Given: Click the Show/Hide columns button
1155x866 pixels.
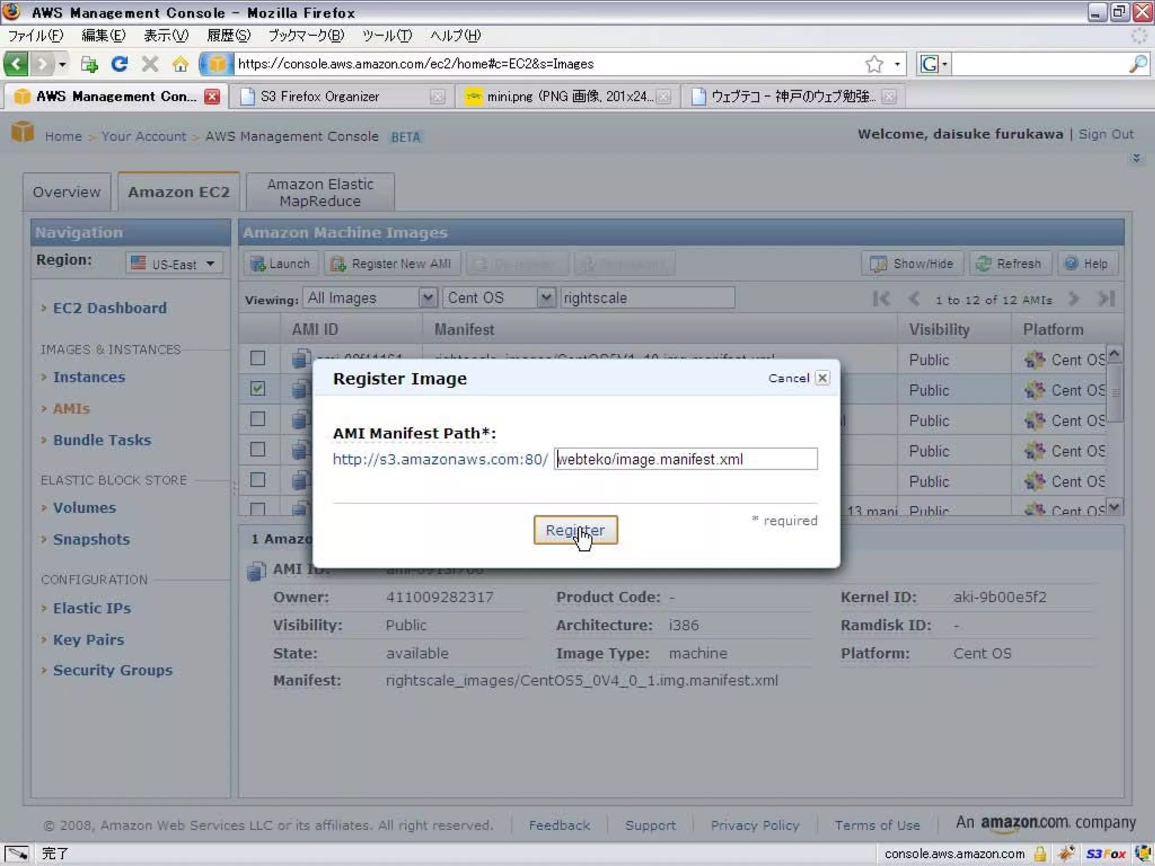Looking at the screenshot, I should pos(911,263).
